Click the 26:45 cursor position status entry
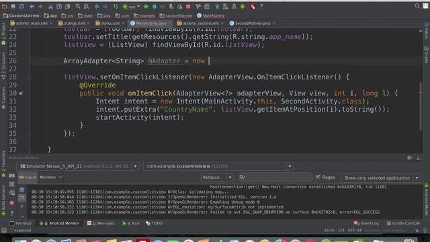430x242 pixels. (x=329, y=230)
